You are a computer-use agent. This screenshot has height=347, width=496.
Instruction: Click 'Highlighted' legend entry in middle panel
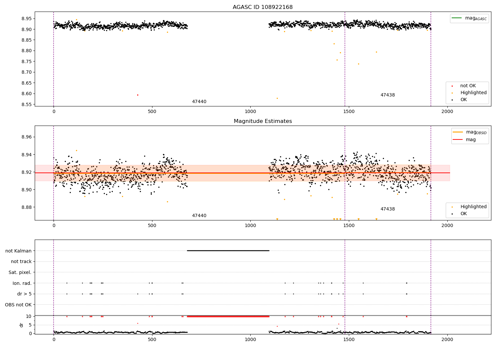tap(474, 207)
